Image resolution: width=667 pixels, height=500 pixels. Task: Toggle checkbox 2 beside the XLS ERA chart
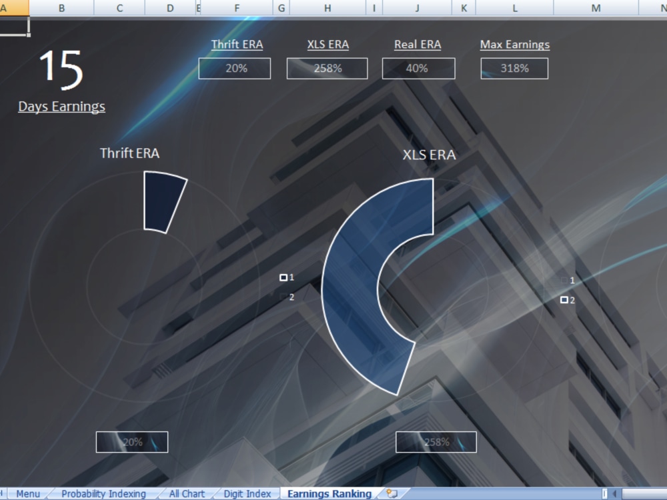[x=283, y=297]
